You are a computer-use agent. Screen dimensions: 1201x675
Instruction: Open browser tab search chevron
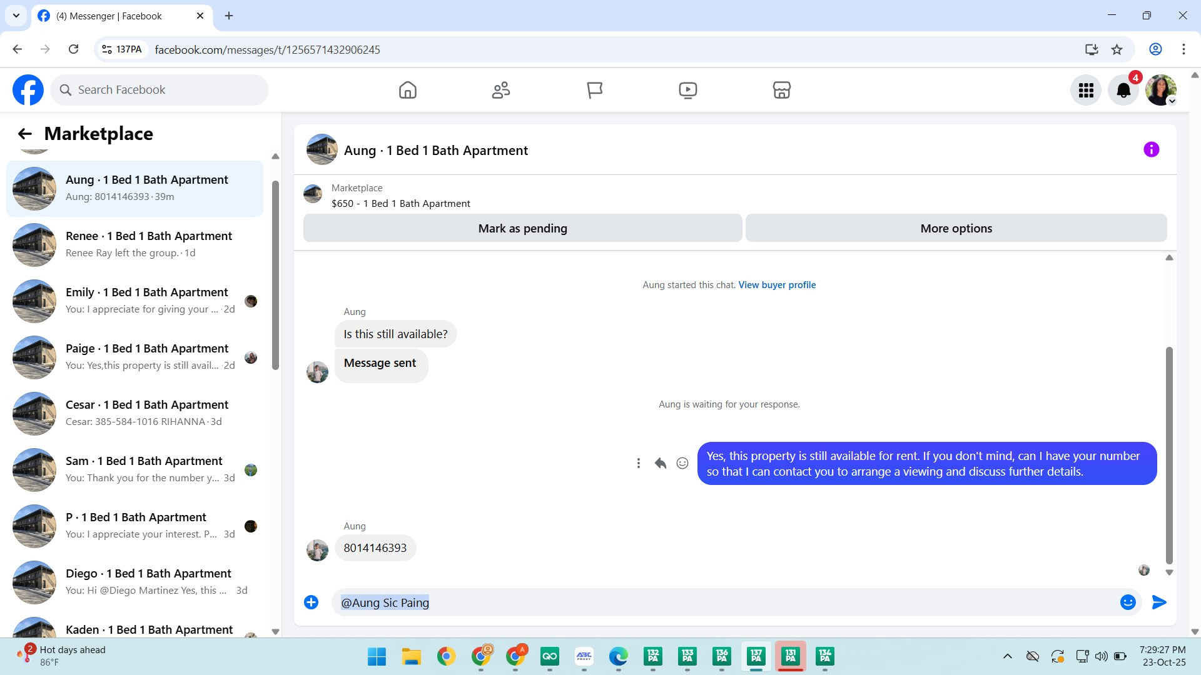(16, 16)
